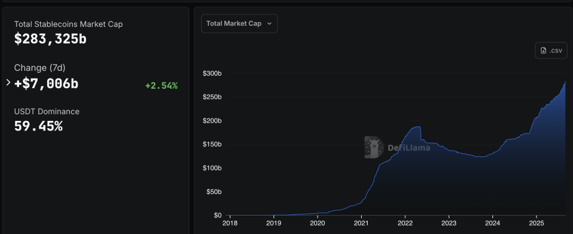Click the USDT Dominance label
This screenshot has height=234, width=573.
47,111
